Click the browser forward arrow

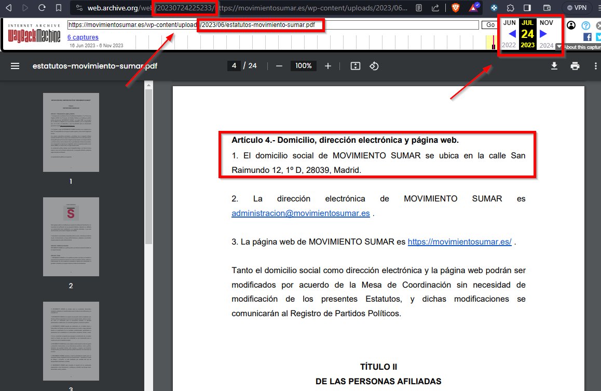25,8
